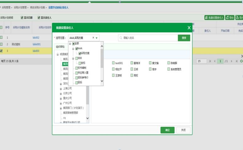Check the 黄文锋 person checkbox
Screen dimensions: 243x150
point(150,63)
